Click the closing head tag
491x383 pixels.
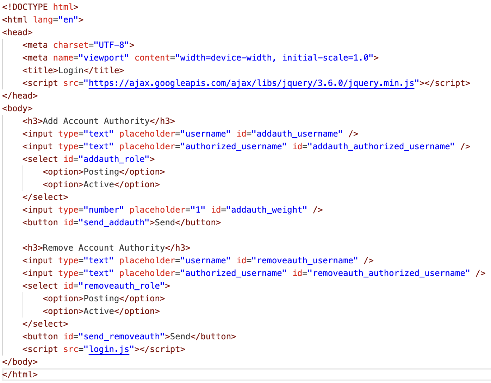[20, 96]
